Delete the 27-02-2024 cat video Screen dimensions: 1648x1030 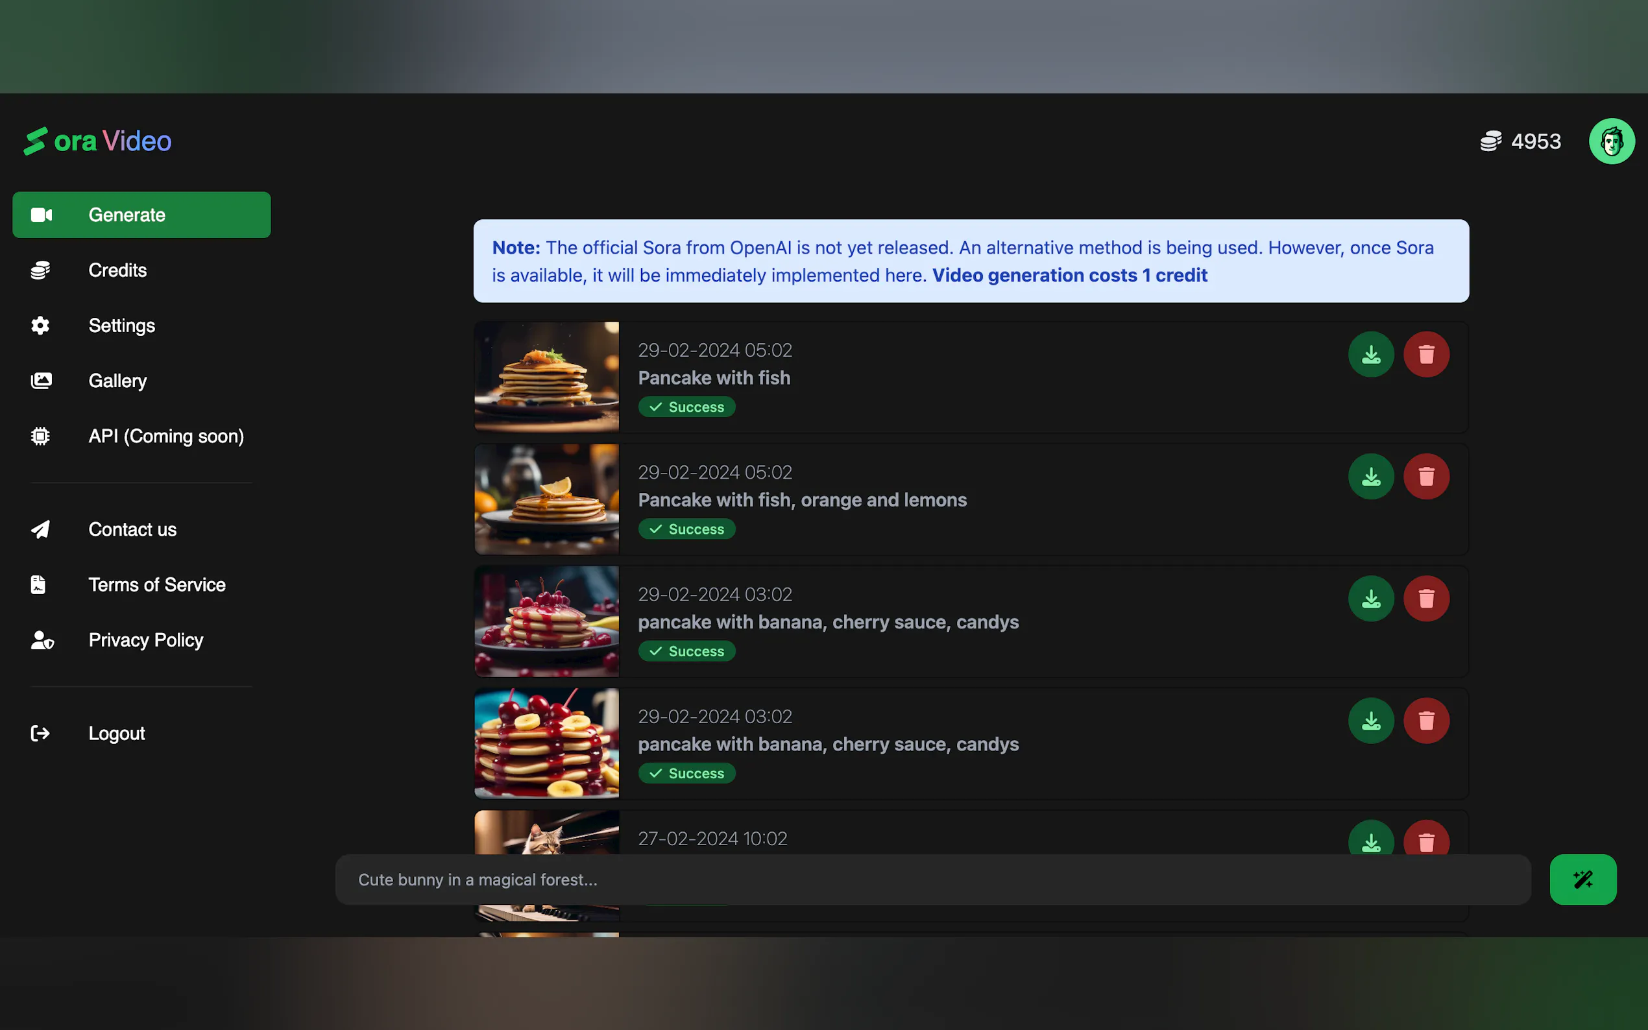click(1426, 841)
